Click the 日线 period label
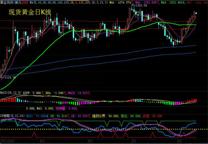Screen dimensions: 208x144 pos(25,2)
